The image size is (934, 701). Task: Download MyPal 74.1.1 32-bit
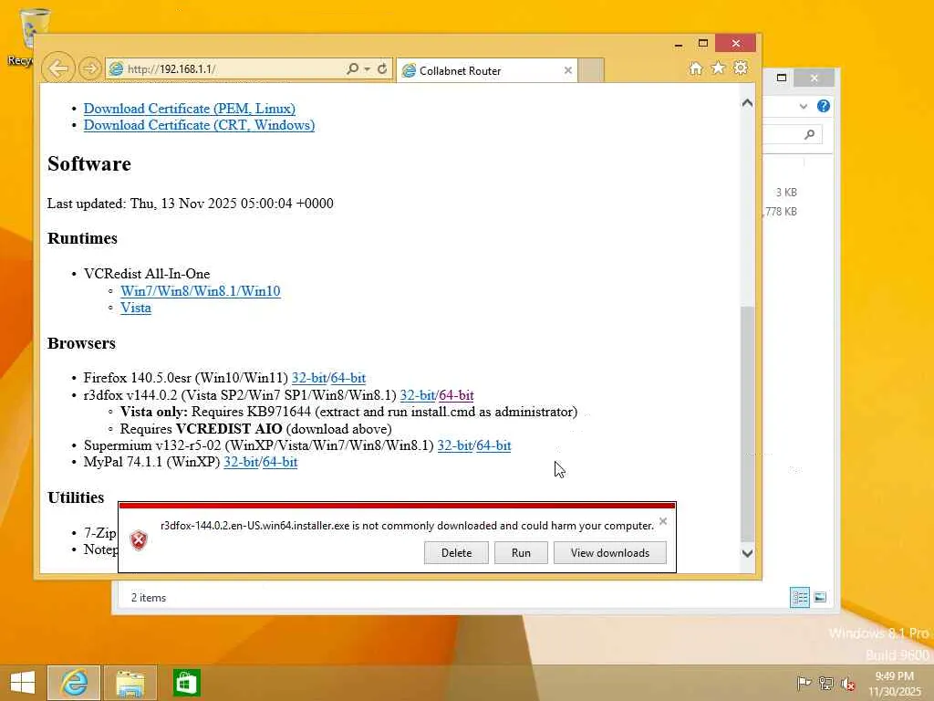[x=241, y=462]
